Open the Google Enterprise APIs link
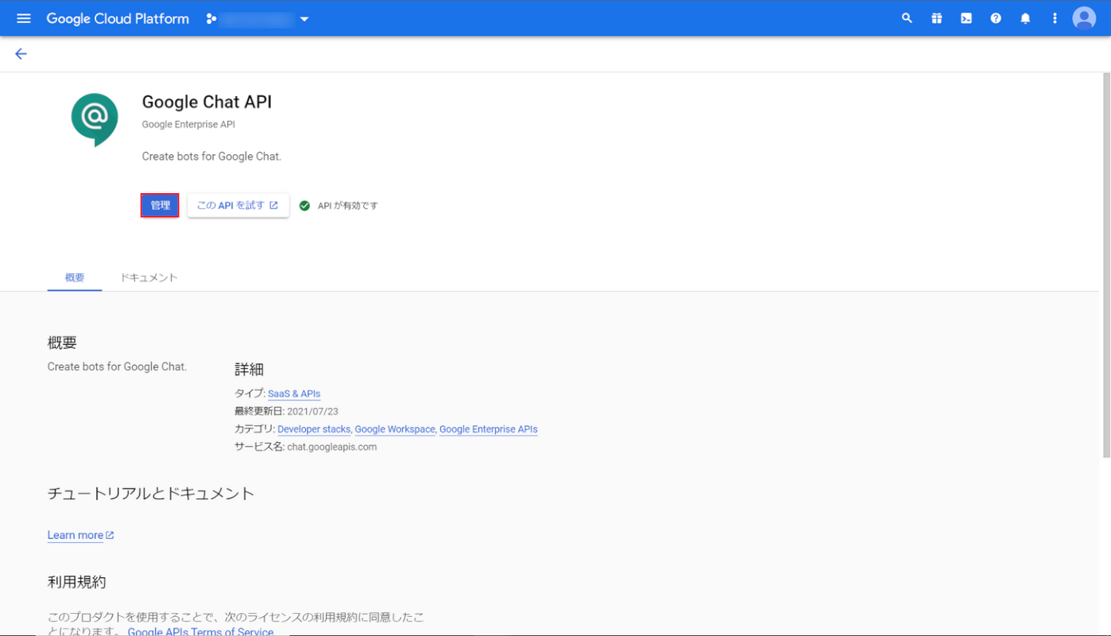The width and height of the screenshot is (1111, 636). point(489,429)
